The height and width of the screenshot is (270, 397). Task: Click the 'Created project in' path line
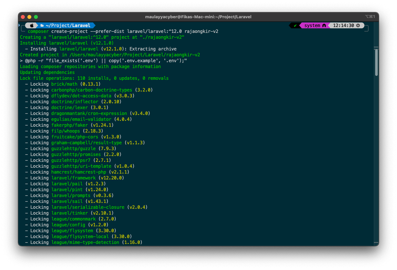(x=110, y=55)
